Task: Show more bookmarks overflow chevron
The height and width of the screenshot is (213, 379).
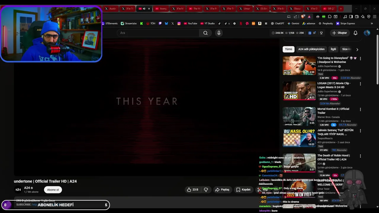Action: point(372,23)
